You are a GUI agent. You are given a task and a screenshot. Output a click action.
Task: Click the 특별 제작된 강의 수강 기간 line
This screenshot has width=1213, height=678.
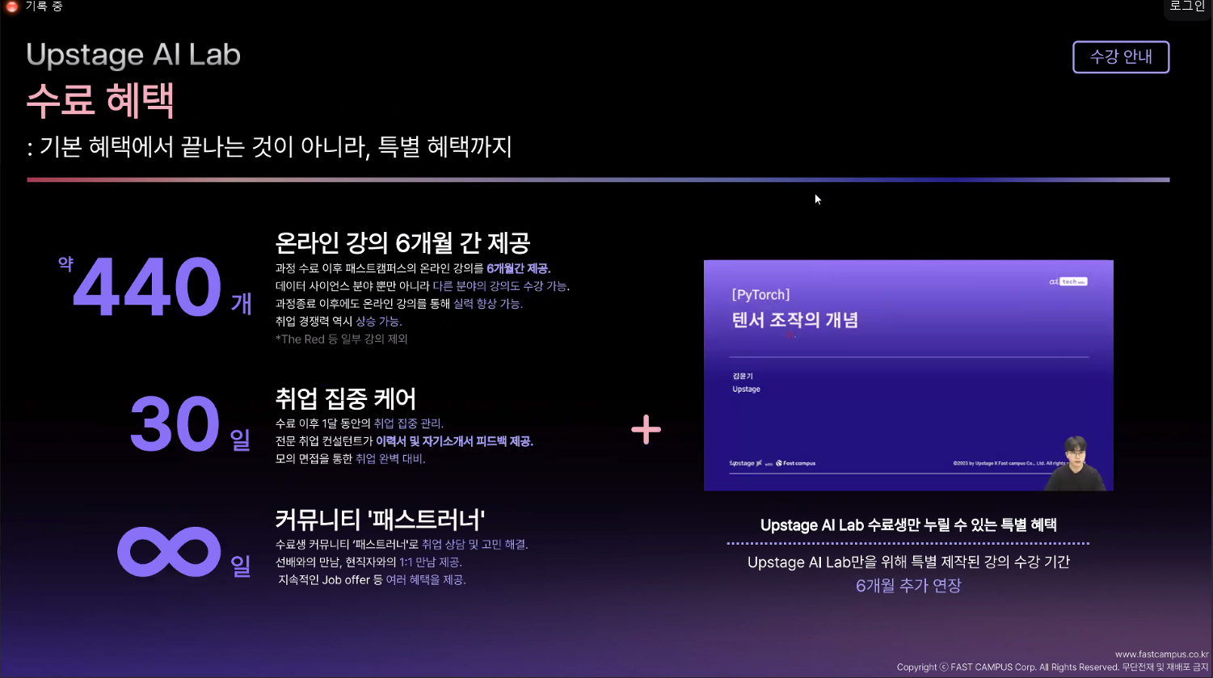pos(908,562)
